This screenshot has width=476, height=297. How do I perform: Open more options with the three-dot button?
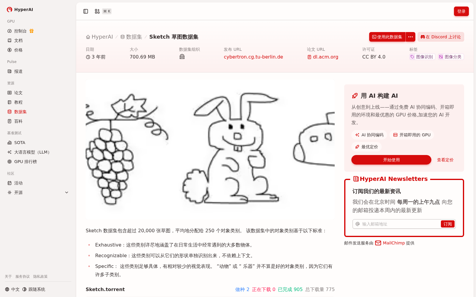click(x=411, y=37)
